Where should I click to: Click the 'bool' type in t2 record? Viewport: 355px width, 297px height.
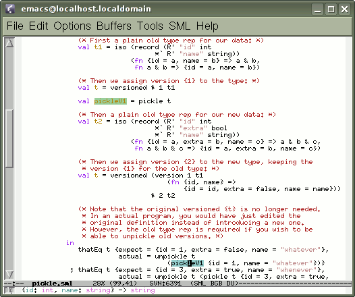(219, 128)
